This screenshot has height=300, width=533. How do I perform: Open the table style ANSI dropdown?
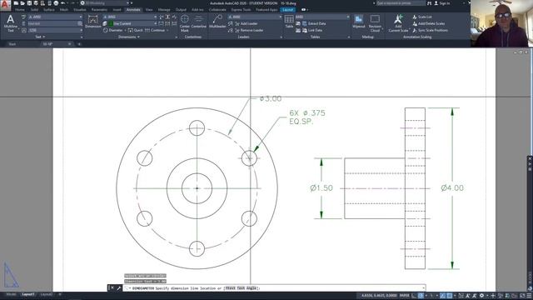coord(322,17)
